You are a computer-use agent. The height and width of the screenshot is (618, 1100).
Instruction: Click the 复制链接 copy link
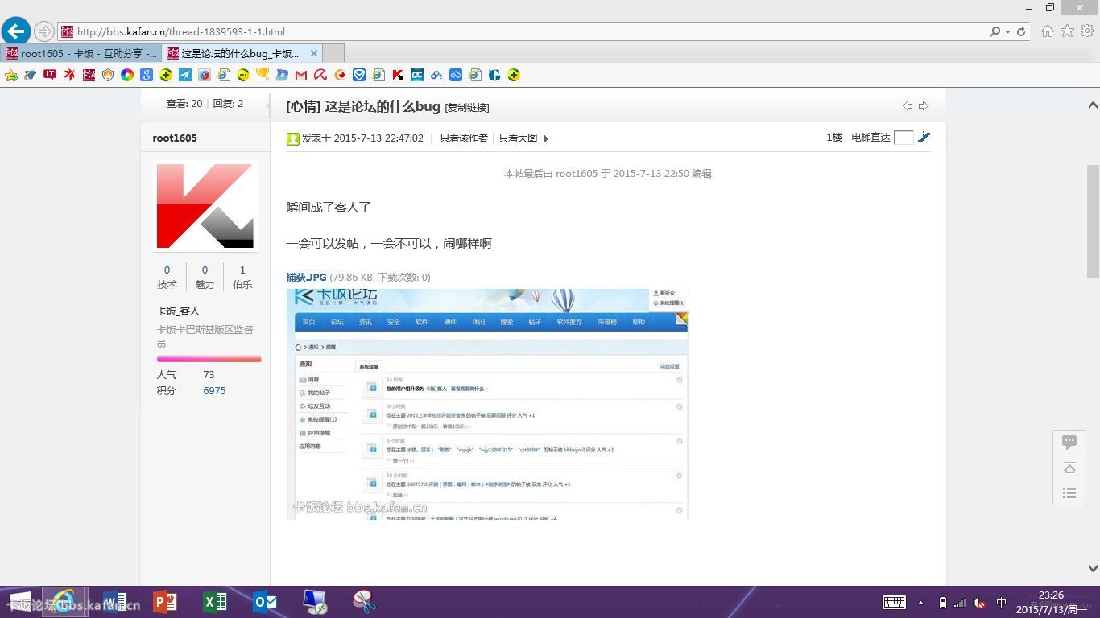(x=467, y=107)
